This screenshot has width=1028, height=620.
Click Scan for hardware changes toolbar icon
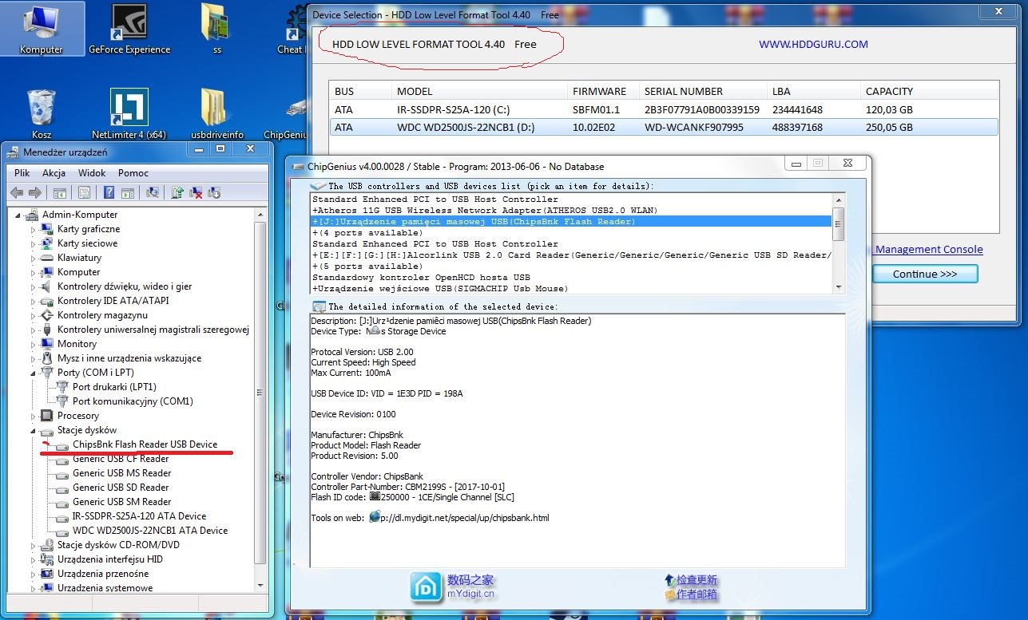(153, 192)
